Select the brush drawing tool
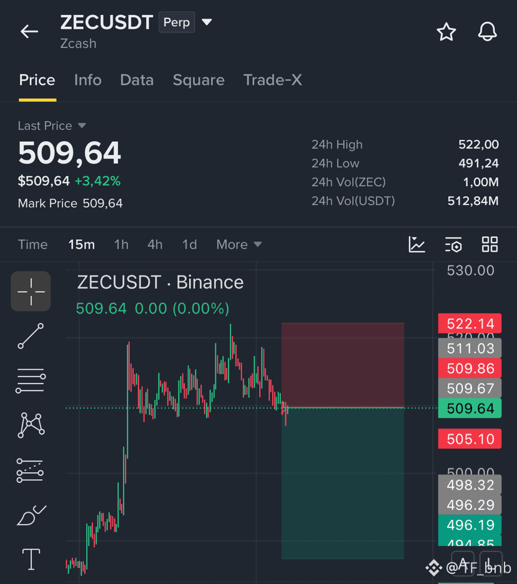 (x=31, y=515)
